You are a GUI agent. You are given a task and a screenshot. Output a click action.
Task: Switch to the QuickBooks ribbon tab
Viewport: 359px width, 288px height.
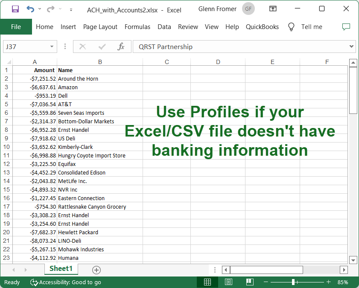pos(262,27)
